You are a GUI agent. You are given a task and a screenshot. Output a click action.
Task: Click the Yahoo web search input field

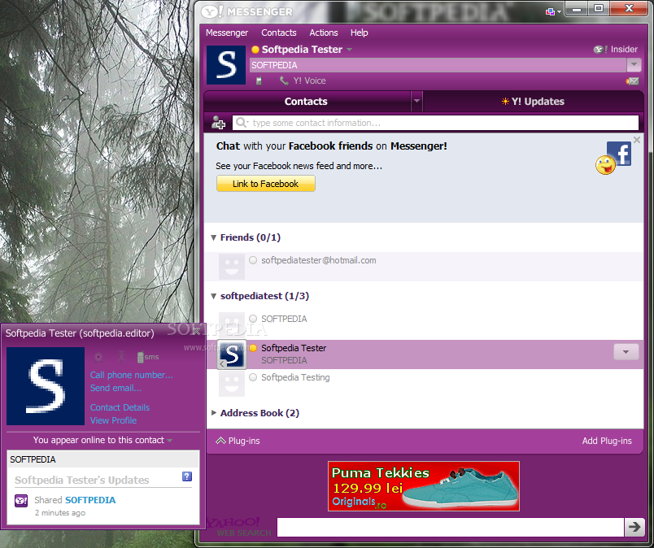pos(450,527)
